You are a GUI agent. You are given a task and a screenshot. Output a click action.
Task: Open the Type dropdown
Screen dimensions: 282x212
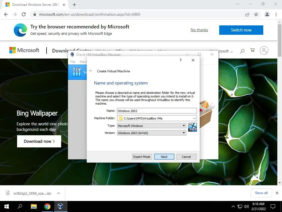(184, 126)
